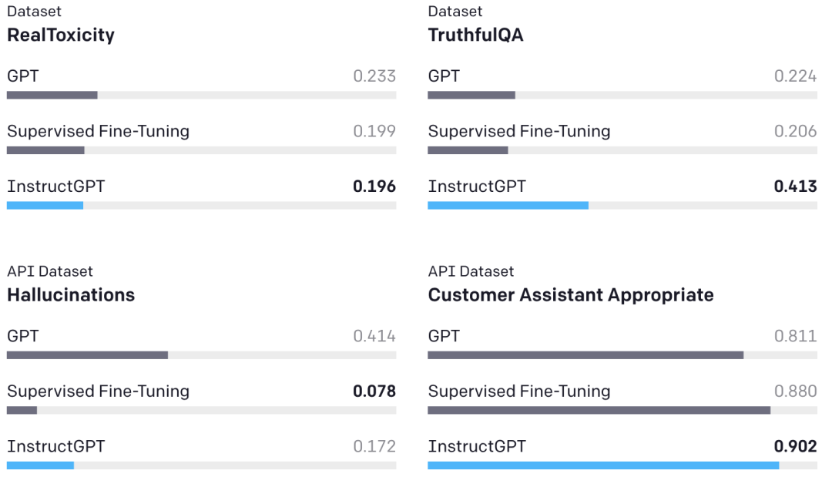Click the blue InstructGPT bar under Hallucinations

40,466
